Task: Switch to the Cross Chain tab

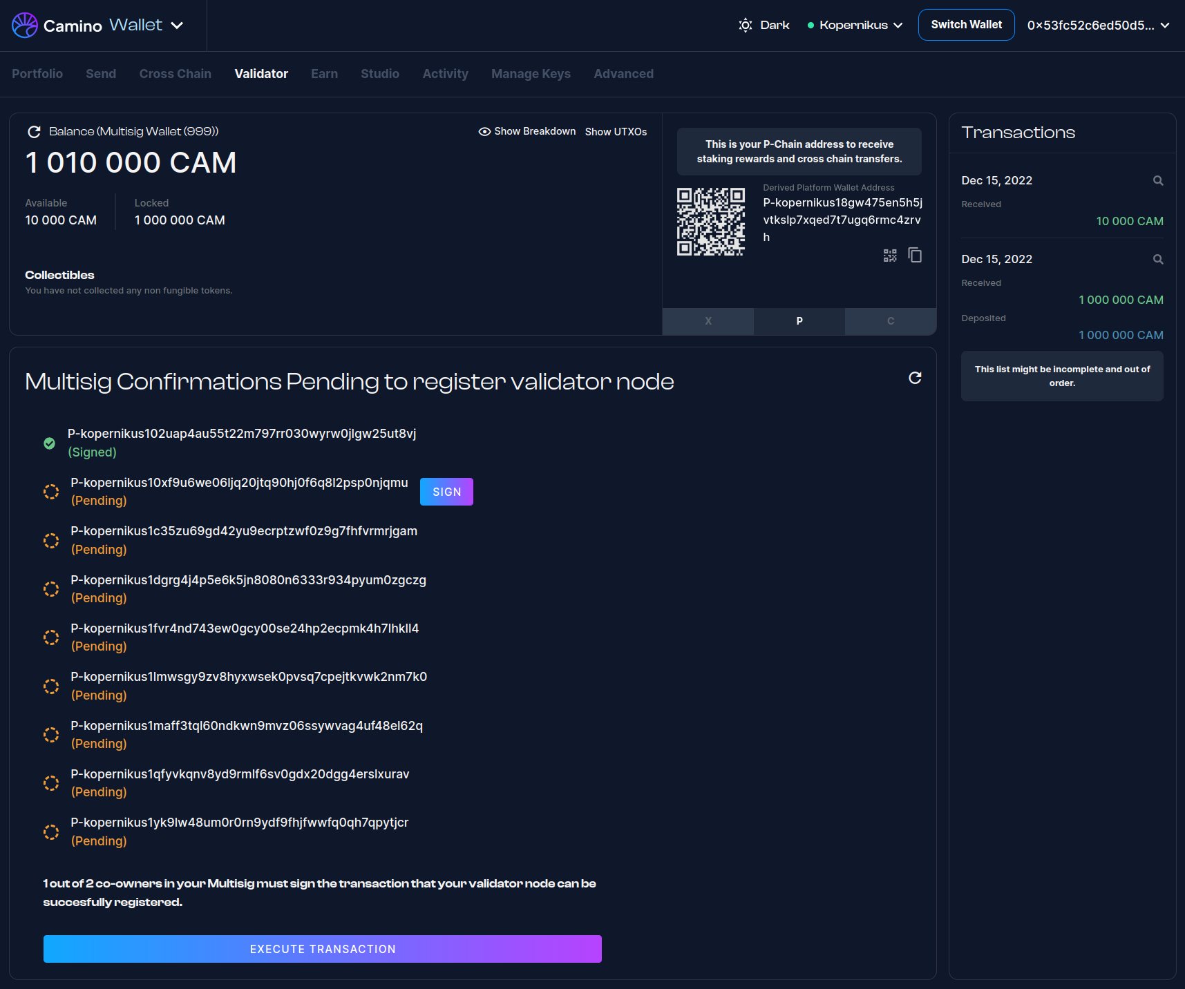Action: coord(176,74)
